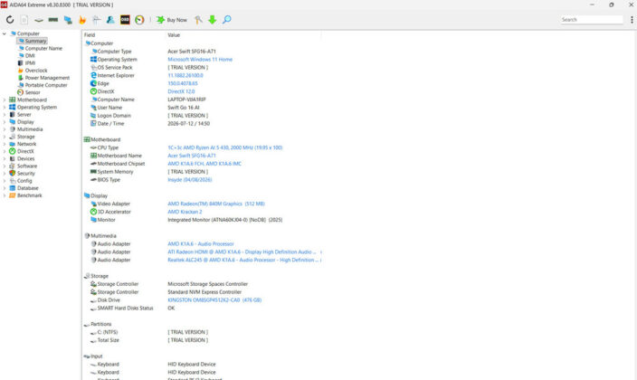Focus the Search input field
This screenshot has height=380, width=637.
(x=592, y=20)
